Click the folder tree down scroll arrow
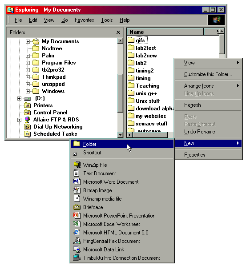 coord(120,135)
